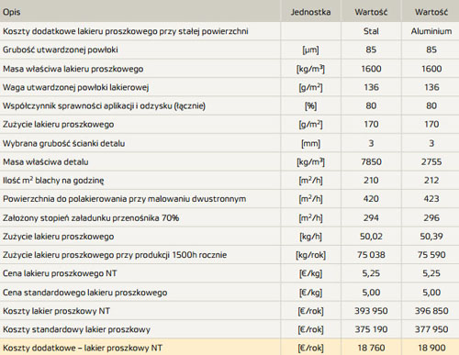Select the Stal column label
Viewport: 459px width, 355px height.
[x=371, y=31]
